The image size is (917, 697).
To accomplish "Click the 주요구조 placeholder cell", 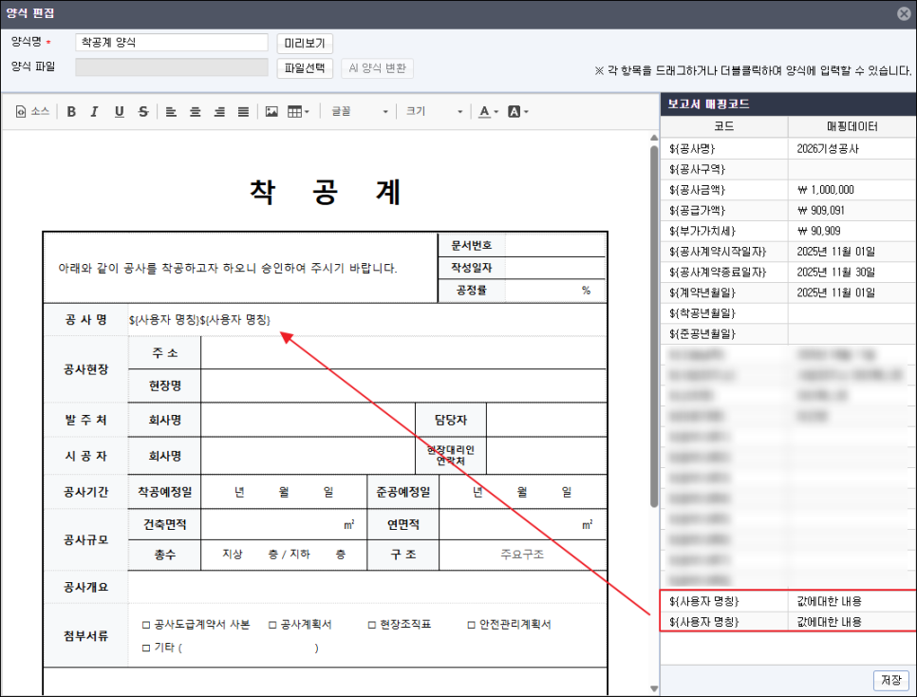I will (x=522, y=555).
